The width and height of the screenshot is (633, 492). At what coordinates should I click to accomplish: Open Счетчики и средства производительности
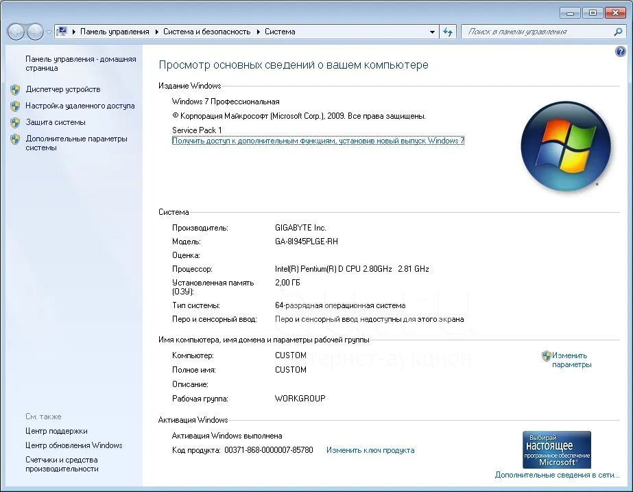(62, 464)
